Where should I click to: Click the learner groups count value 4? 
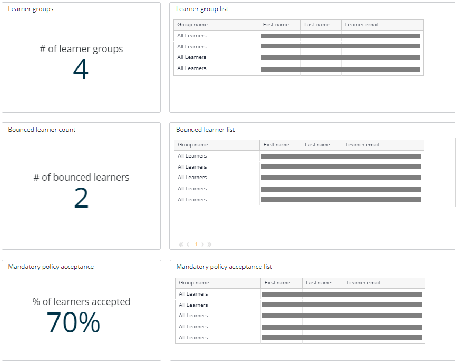[x=81, y=70]
